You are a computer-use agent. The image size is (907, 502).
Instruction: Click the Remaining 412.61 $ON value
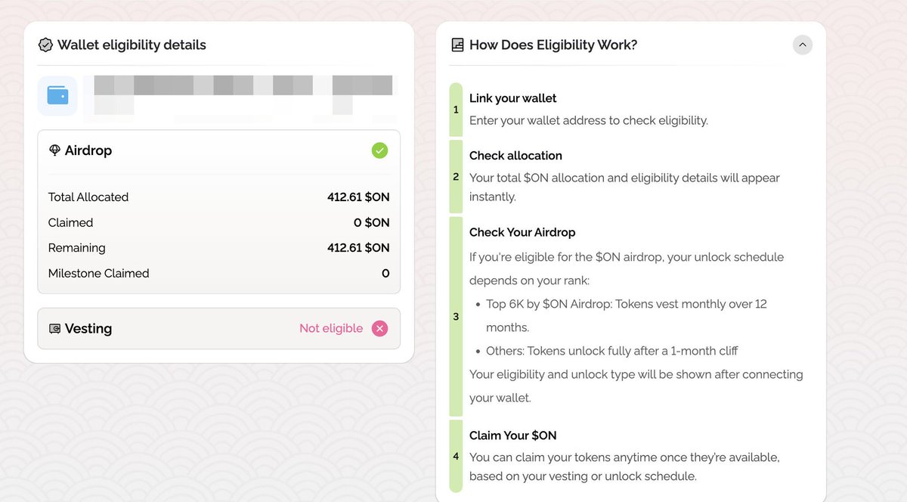tap(358, 248)
